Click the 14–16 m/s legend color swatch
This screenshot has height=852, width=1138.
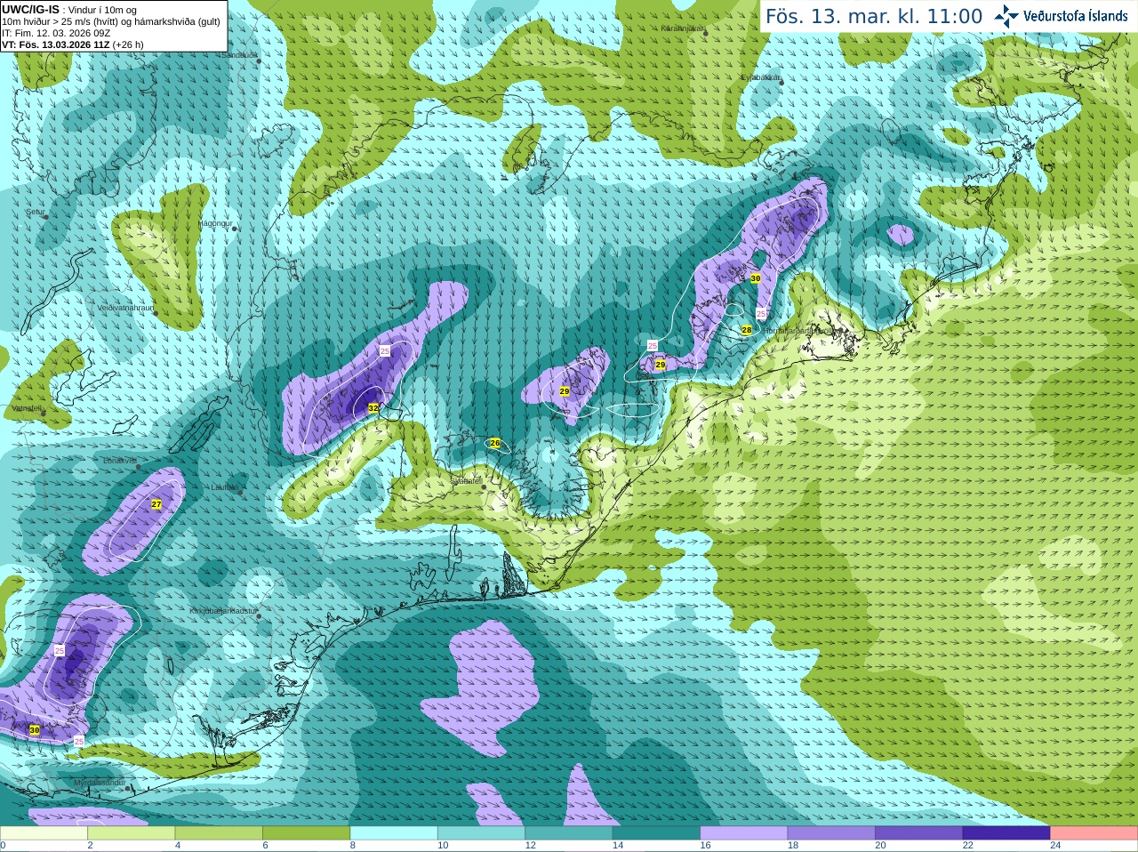coord(656,833)
